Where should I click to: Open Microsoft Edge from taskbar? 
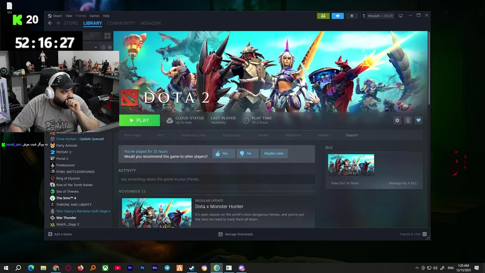coord(31,268)
